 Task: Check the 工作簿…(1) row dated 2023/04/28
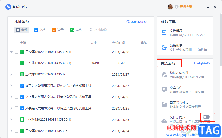tap(17, 52)
